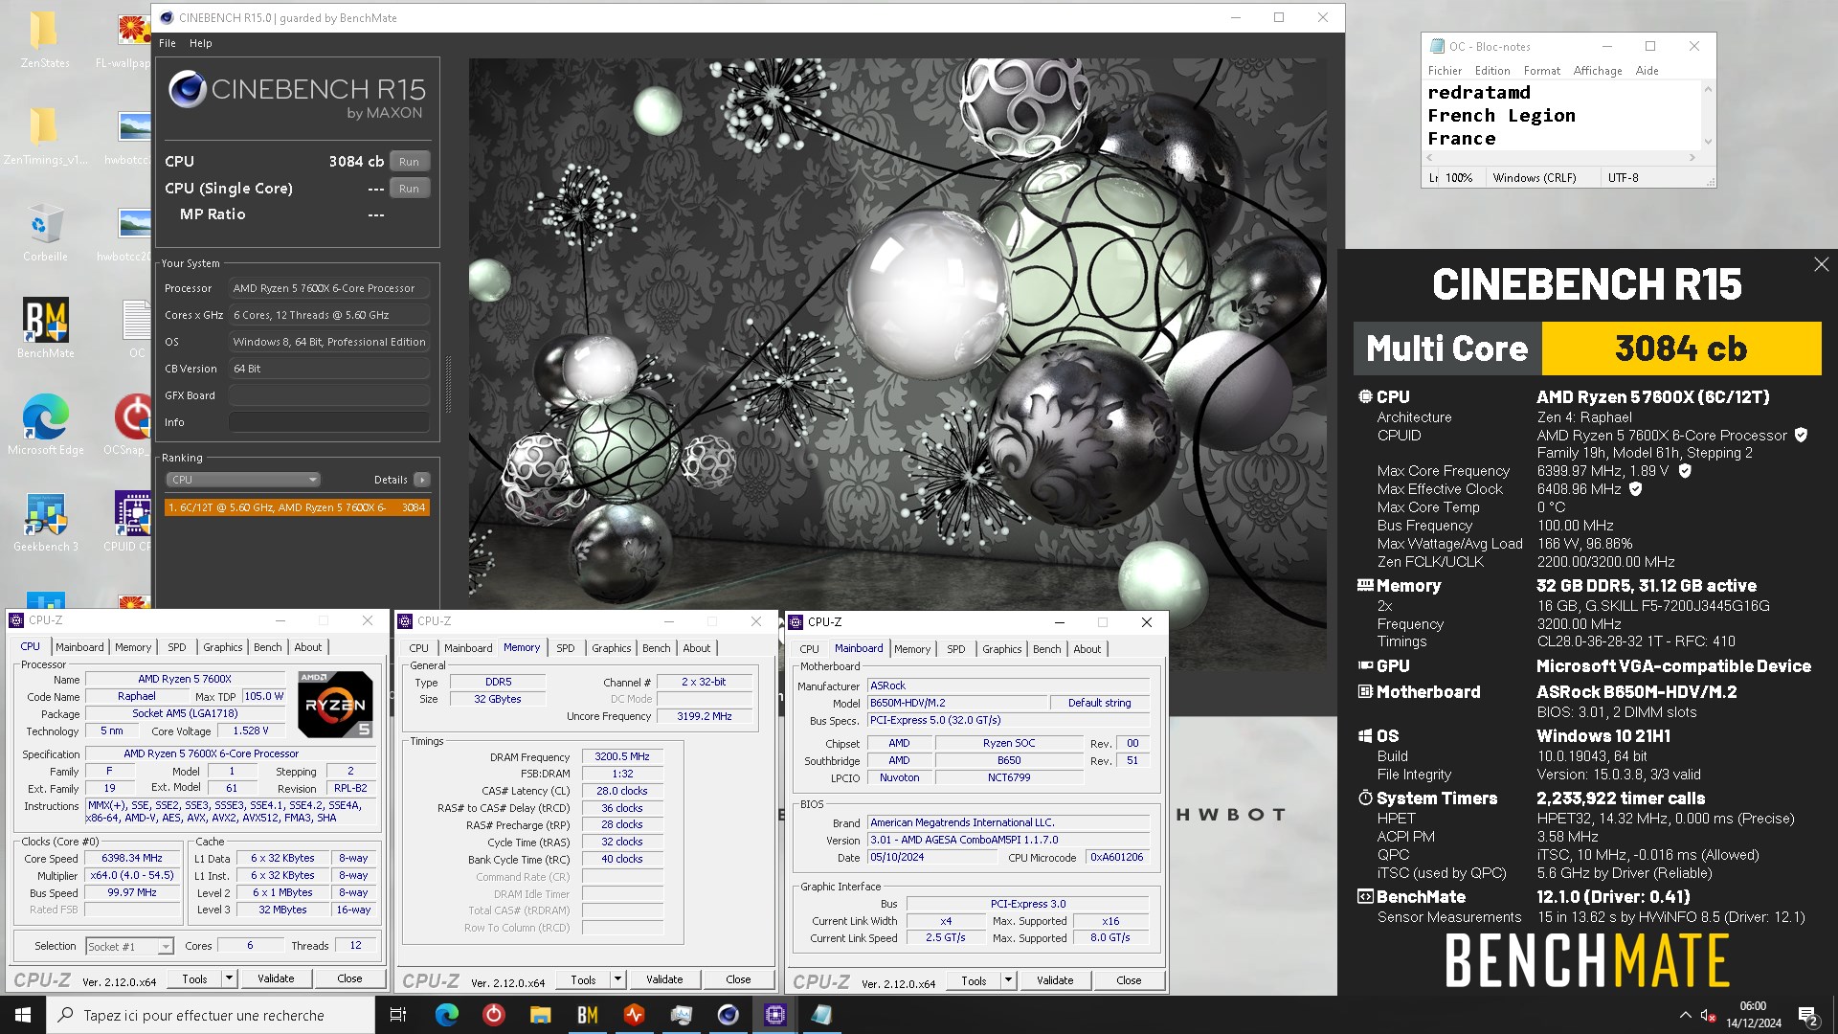Screen dimensions: 1838x1034
Task: Switch to Bench tab in first CPU-Z window
Action: tap(267, 647)
